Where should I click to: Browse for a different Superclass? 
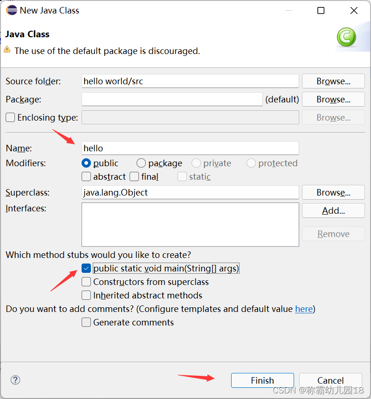[x=333, y=192]
